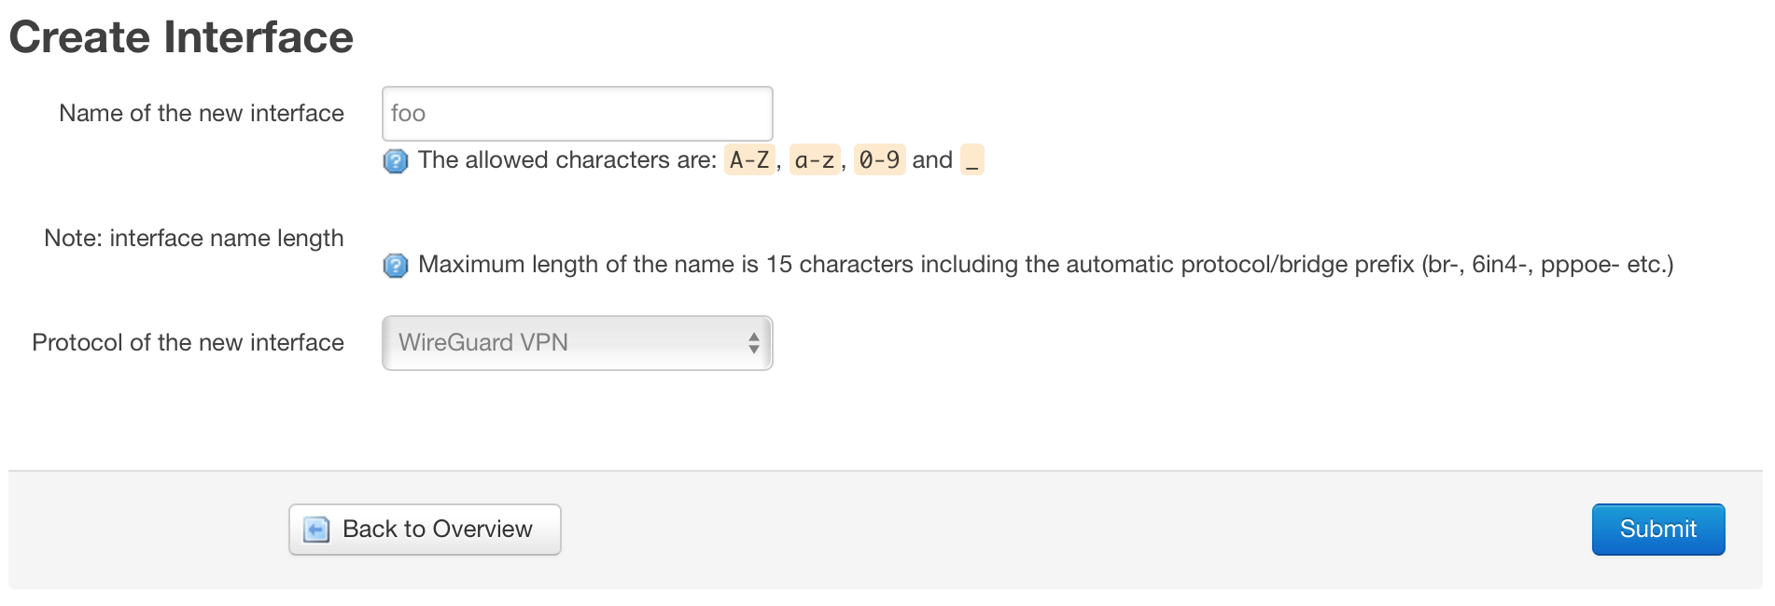This screenshot has height=606, width=1775.
Task: Click the "Name of the new interface" label
Action: click(202, 114)
